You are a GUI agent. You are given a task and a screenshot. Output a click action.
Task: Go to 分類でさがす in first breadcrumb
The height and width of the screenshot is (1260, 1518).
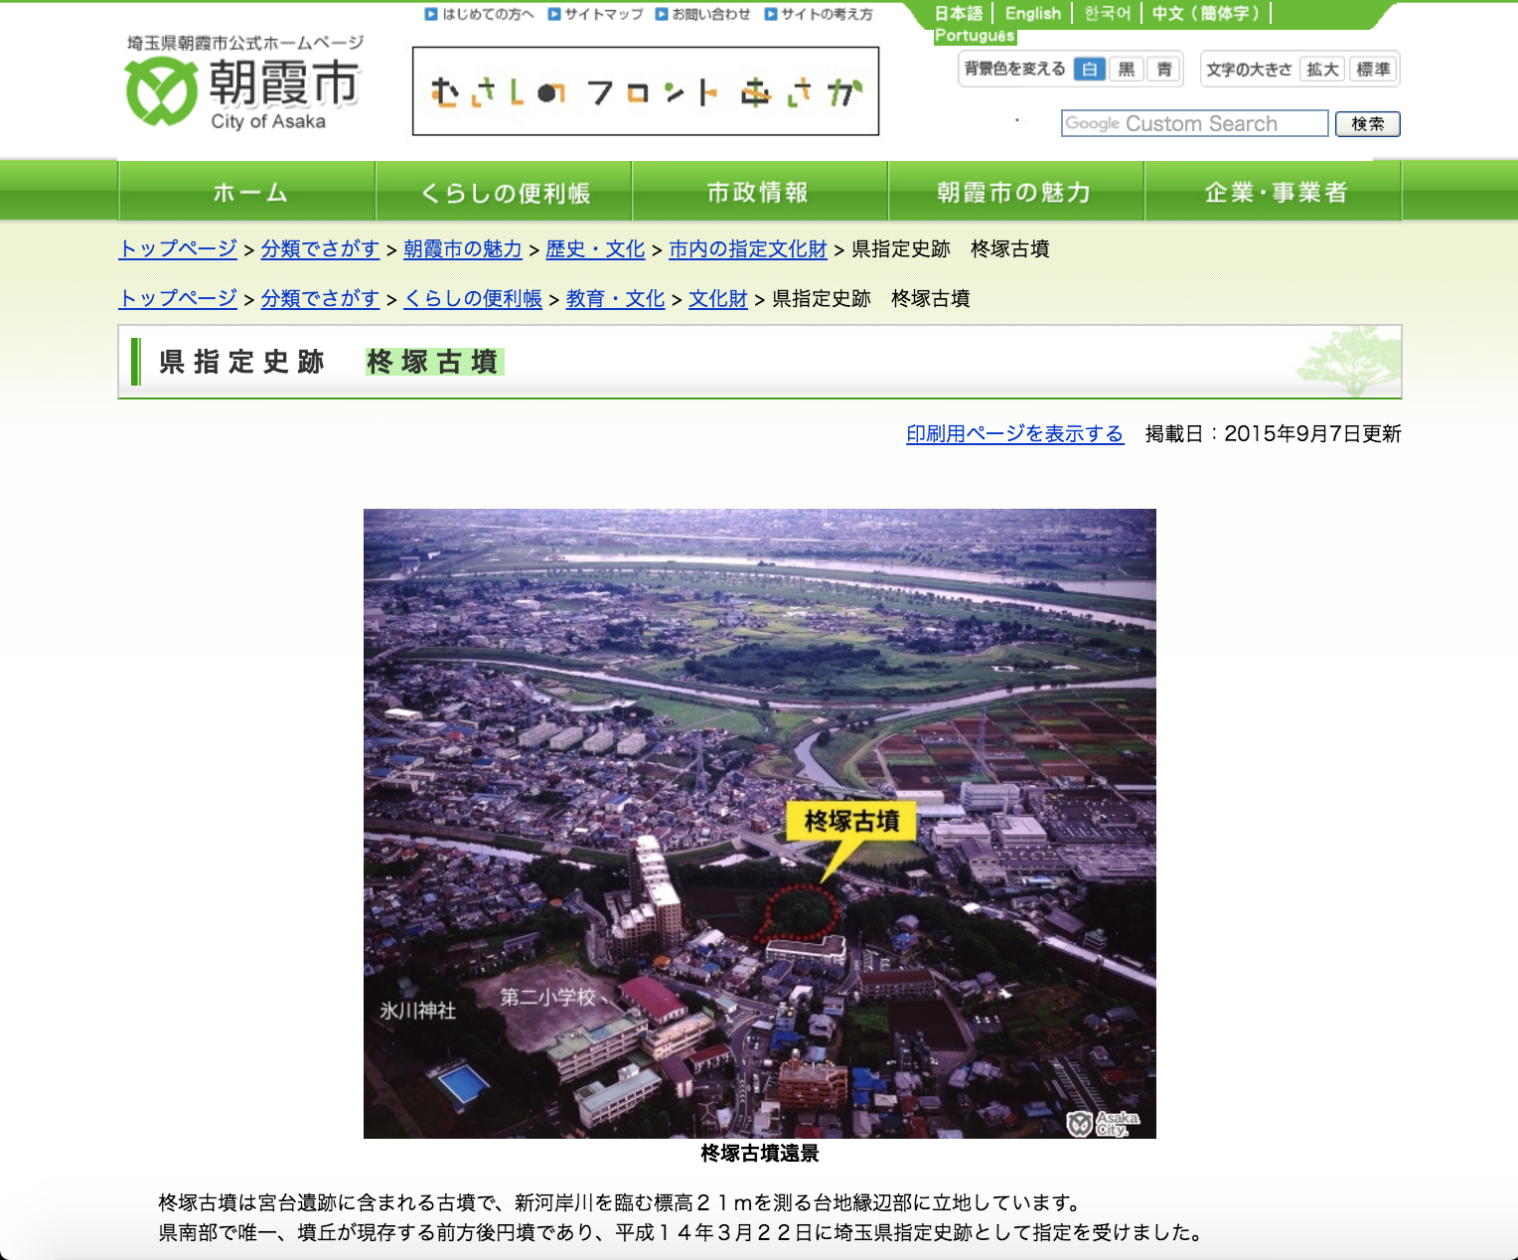(x=320, y=248)
